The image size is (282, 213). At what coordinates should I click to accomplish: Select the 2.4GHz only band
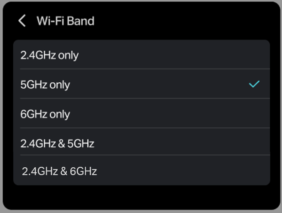point(49,55)
